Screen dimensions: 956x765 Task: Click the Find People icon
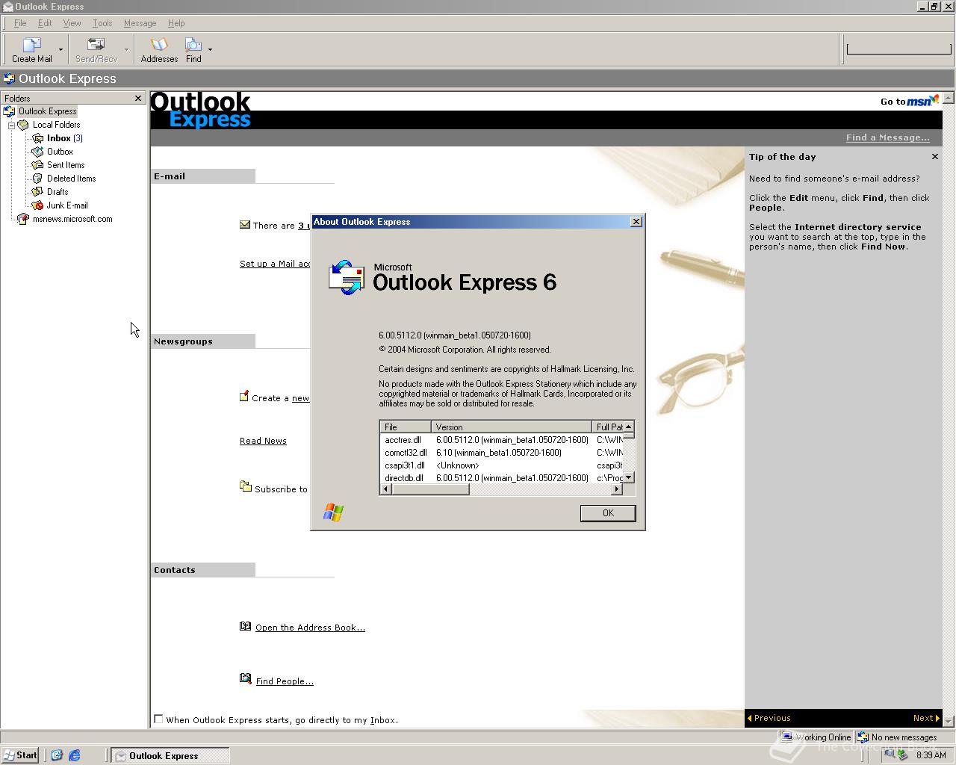245,678
